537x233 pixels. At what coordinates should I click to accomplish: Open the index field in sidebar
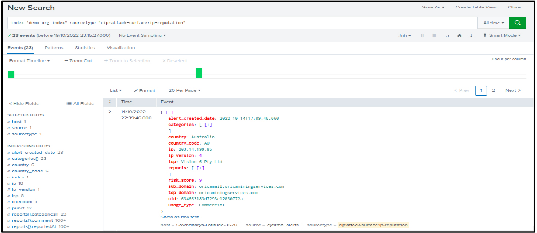pos(18,177)
